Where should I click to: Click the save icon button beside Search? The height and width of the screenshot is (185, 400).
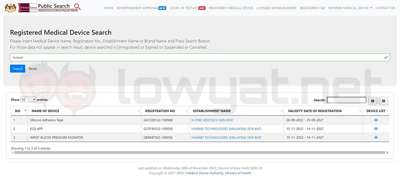pyautogui.click(x=373, y=100)
